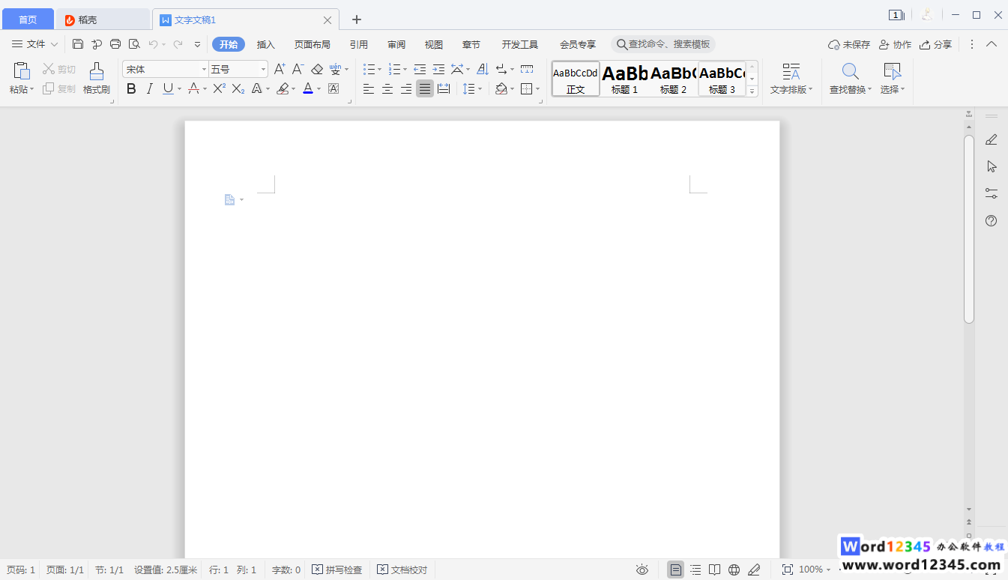Click the Share (分享) button
The height and width of the screenshot is (580, 1008).
pyautogui.click(x=936, y=45)
